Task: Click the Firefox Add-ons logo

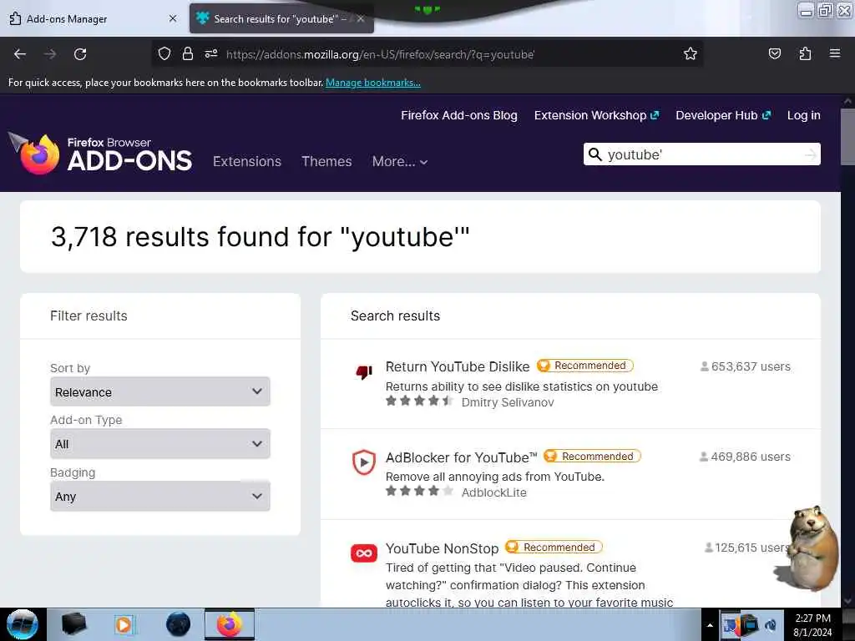Action: coord(100,154)
